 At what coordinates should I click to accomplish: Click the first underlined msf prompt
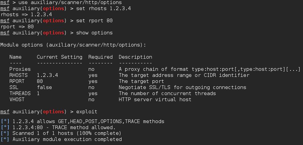tap(5, 2)
